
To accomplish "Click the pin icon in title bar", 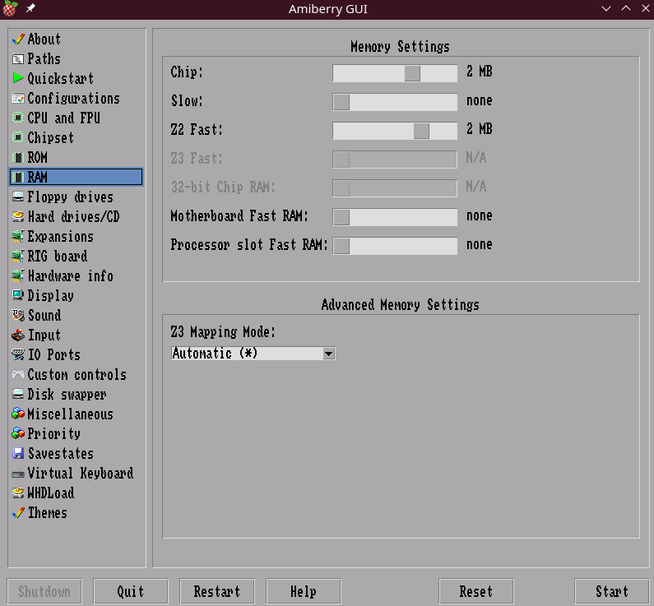I will 30,8.
